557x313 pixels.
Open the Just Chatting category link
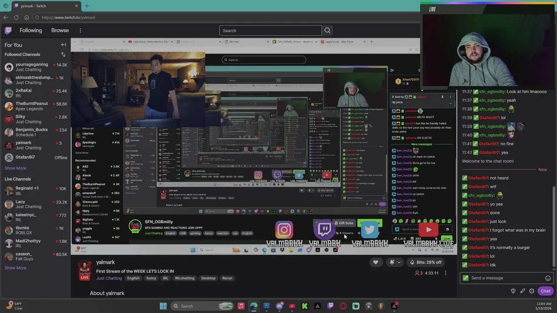tap(109, 278)
